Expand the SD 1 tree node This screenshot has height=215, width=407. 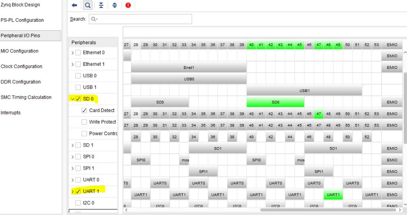tap(73, 145)
